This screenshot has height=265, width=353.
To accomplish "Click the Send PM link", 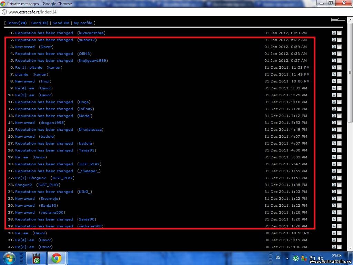I will click(x=61, y=23).
